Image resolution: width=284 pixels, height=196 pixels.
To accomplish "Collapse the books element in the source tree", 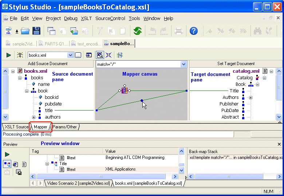I will 20,78.
